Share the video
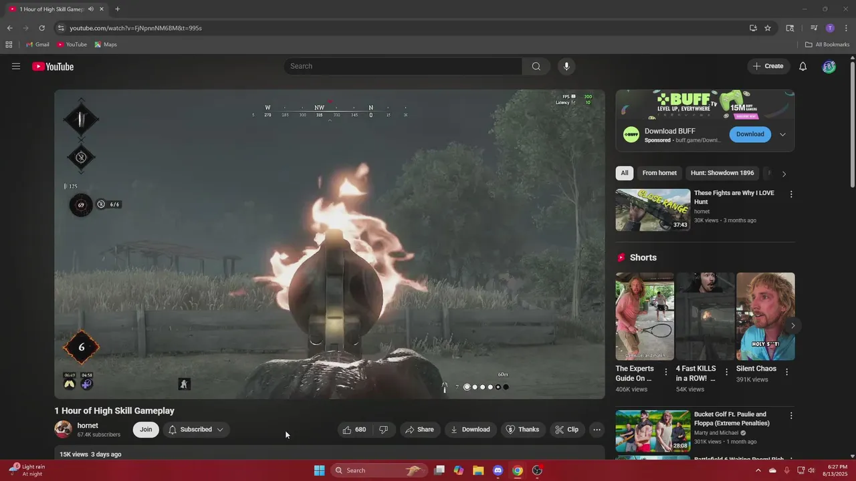This screenshot has height=481, width=856. tap(420, 430)
